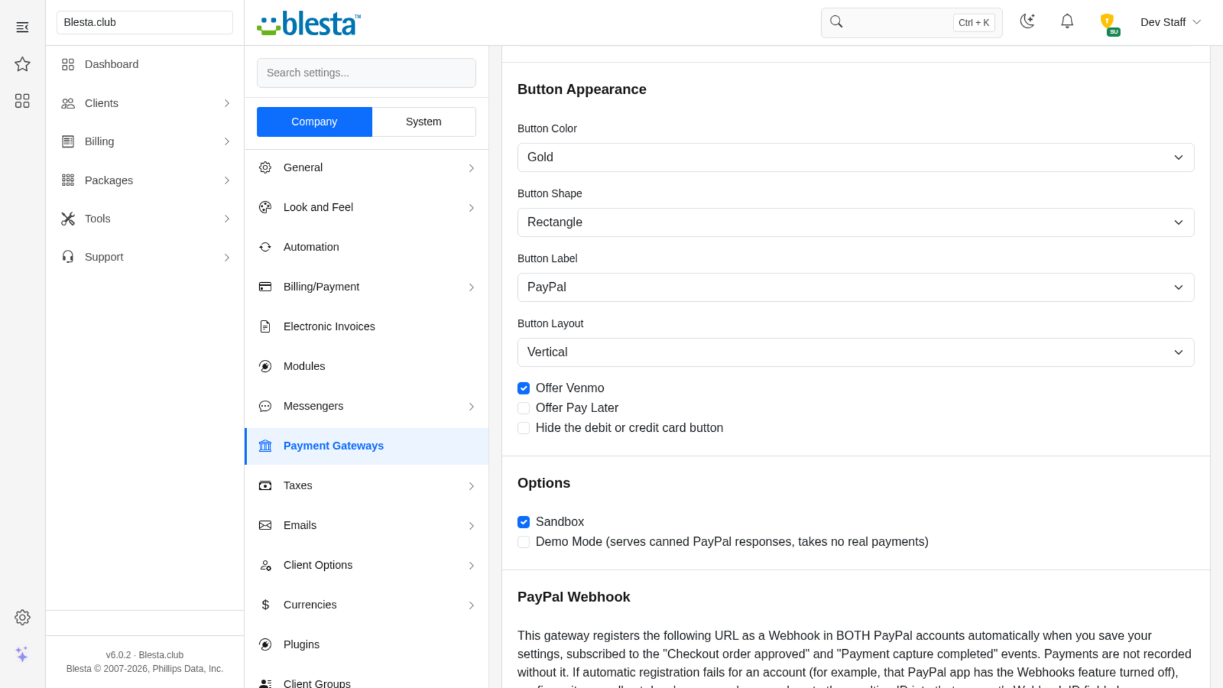The width and height of the screenshot is (1223, 688).
Task: Click the Taxes cash icon
Action: pos(266,486)
